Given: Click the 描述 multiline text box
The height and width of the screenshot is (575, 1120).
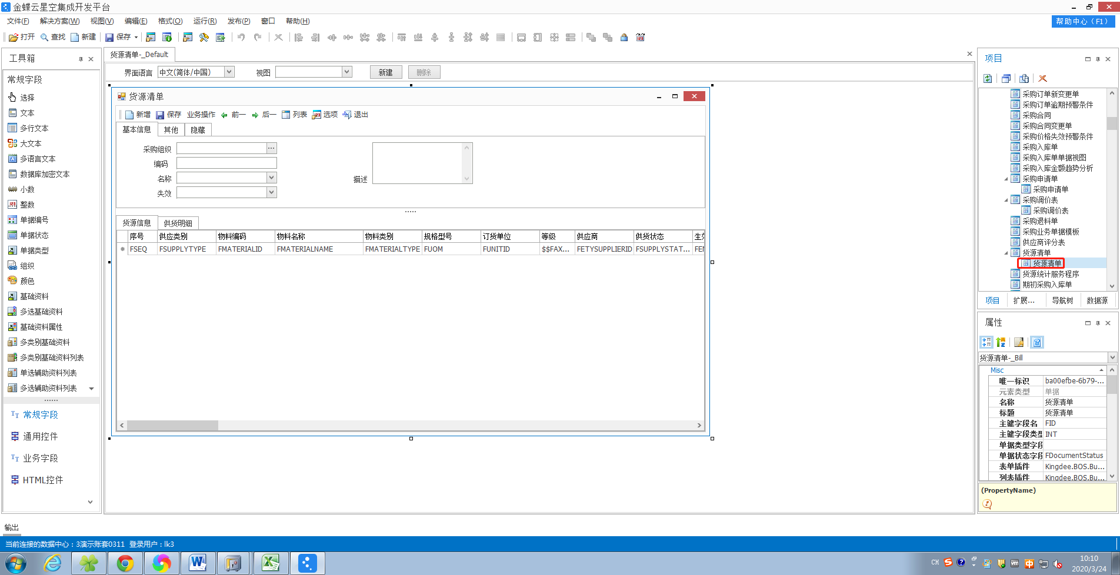Looking at the screenshot, I should click(x=422, y=163).
